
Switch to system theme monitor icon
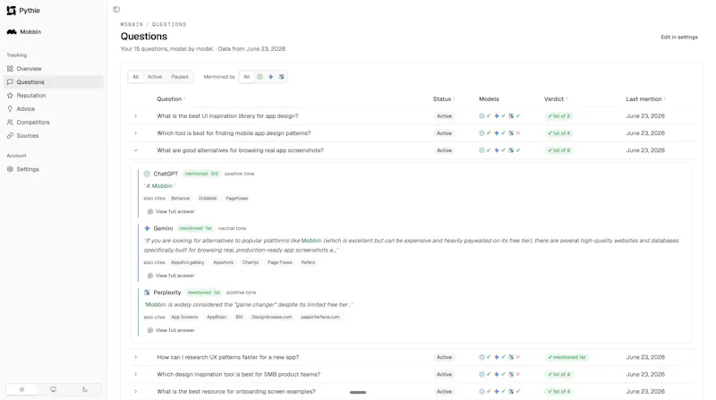(x=54, y=389)
